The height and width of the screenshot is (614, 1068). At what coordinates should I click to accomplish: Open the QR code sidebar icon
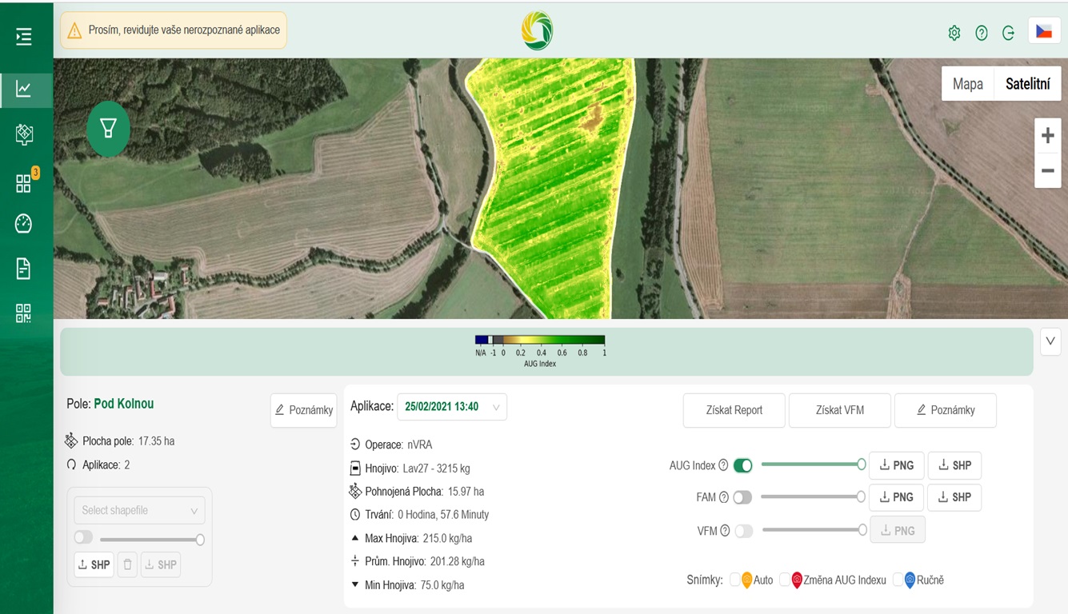(x=24, y=313)
